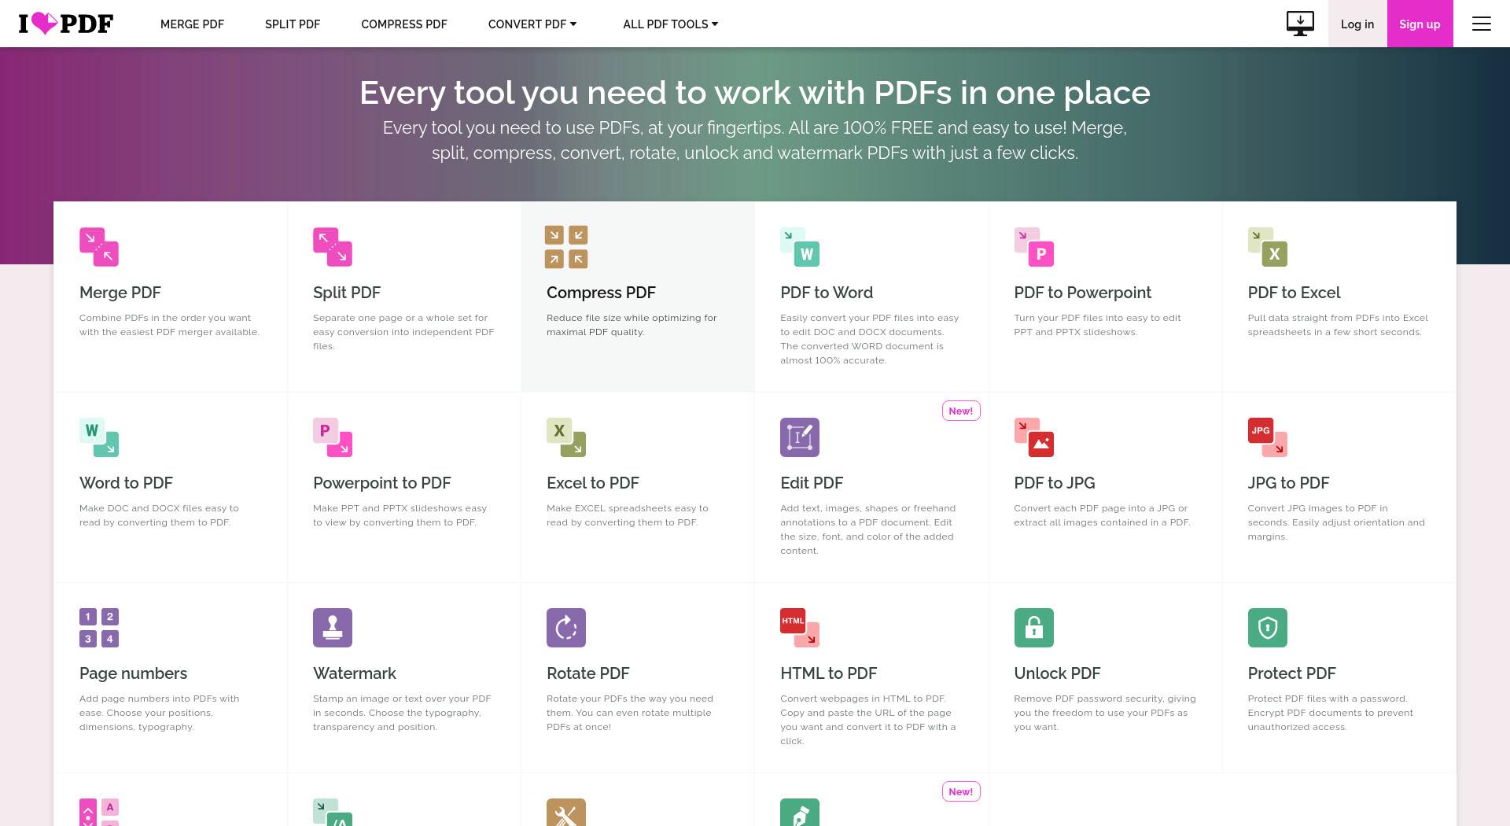Open the Split PDF title link
The image size is (1510, 826).
click(347, 293)
